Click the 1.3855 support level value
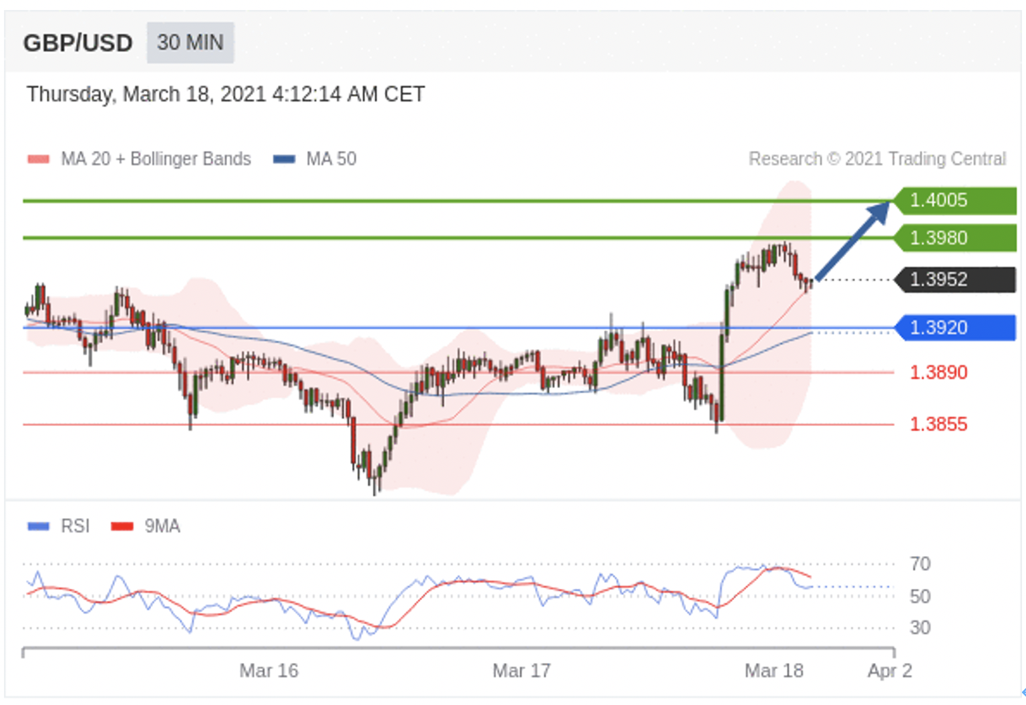Screen dimensions: 1026x705 tap(938, 424)
